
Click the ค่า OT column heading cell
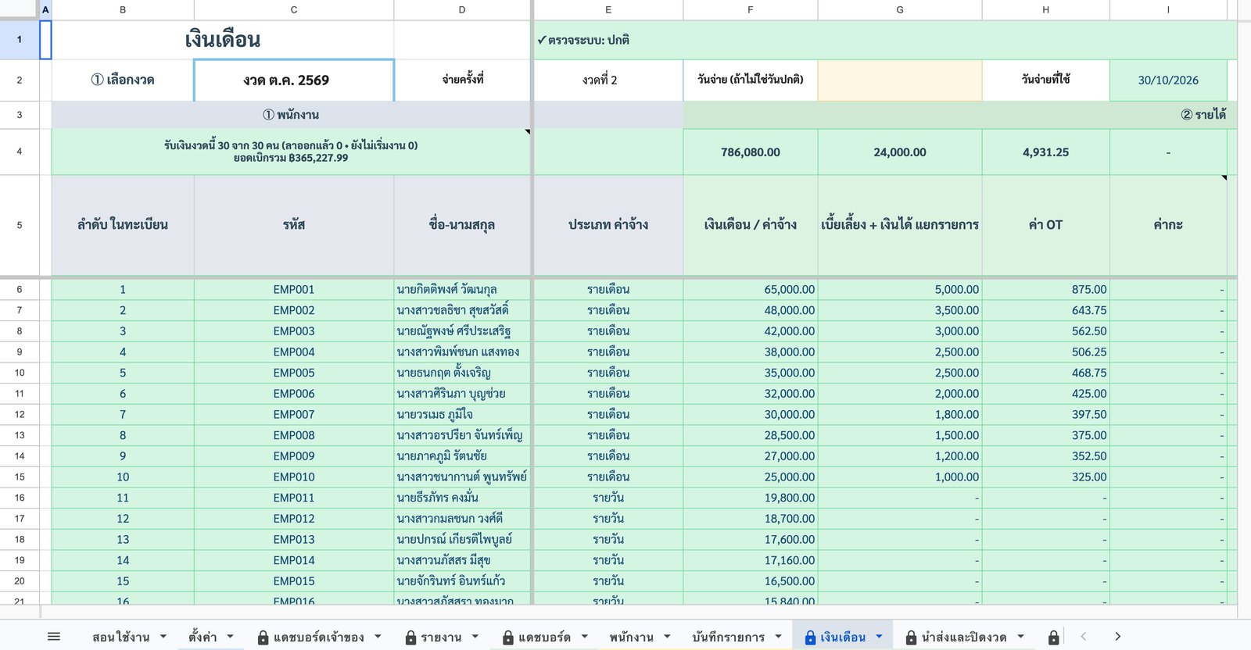tap(1045, 225)
